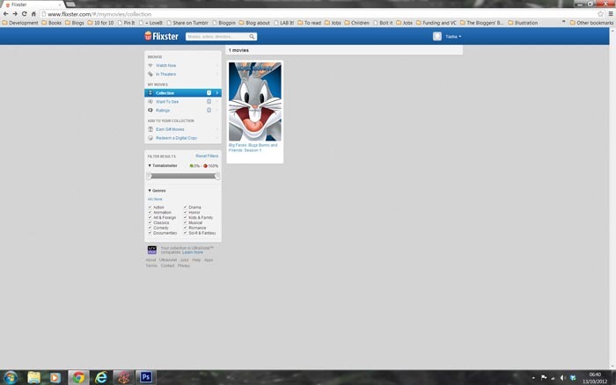Screen dimensions: 616x385
Task: Click the Tomatometer slider track
Action: point(183,176)
